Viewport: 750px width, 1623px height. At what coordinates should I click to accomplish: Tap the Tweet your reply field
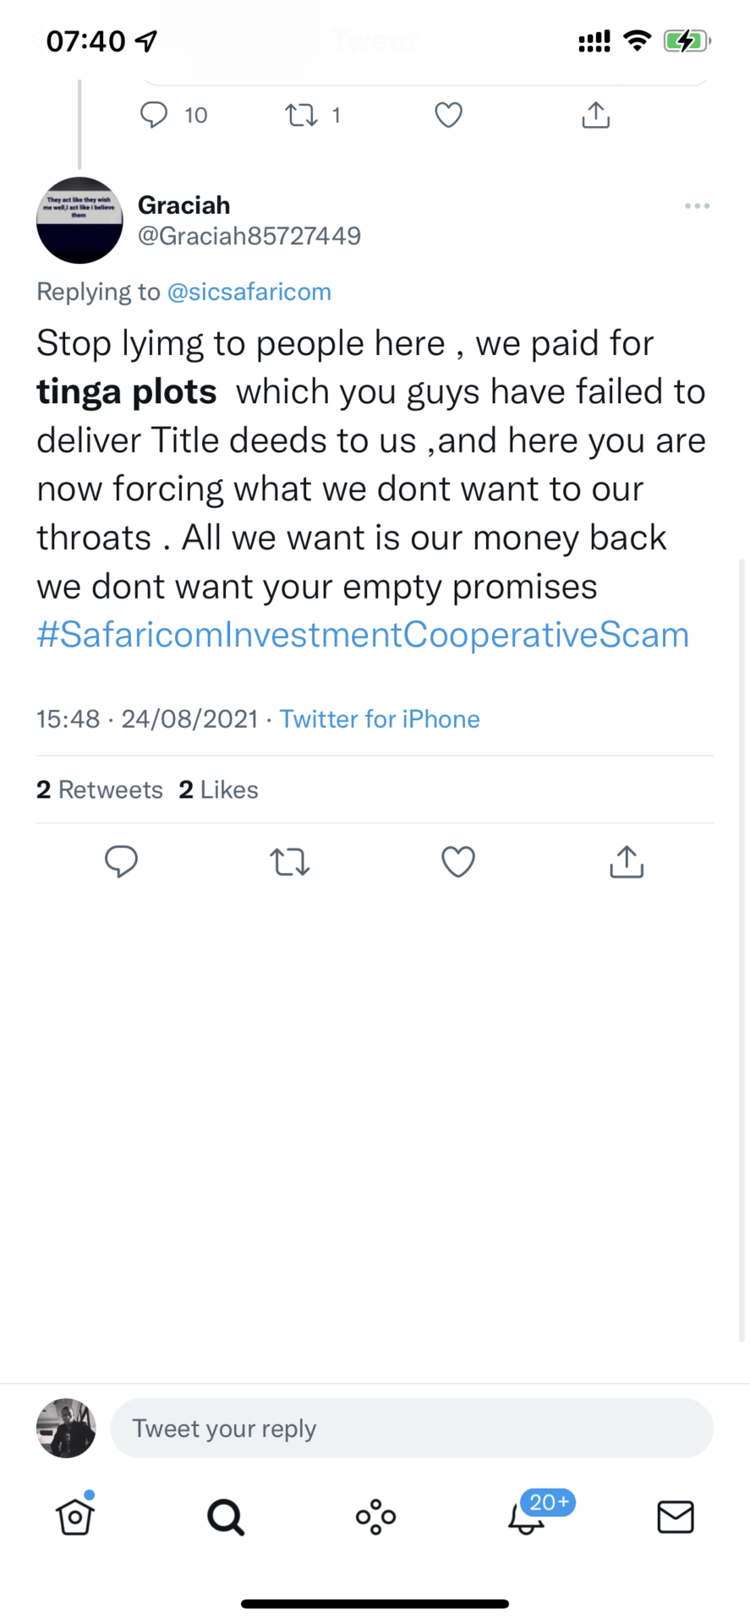(x=412, y=1429)
